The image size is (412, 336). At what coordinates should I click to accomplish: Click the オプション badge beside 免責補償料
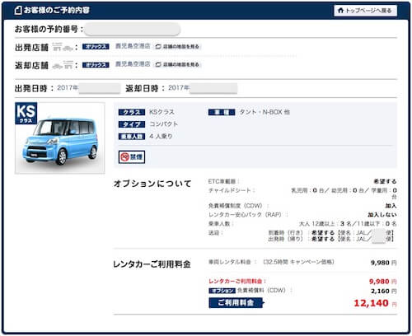[x=222, y=291]
